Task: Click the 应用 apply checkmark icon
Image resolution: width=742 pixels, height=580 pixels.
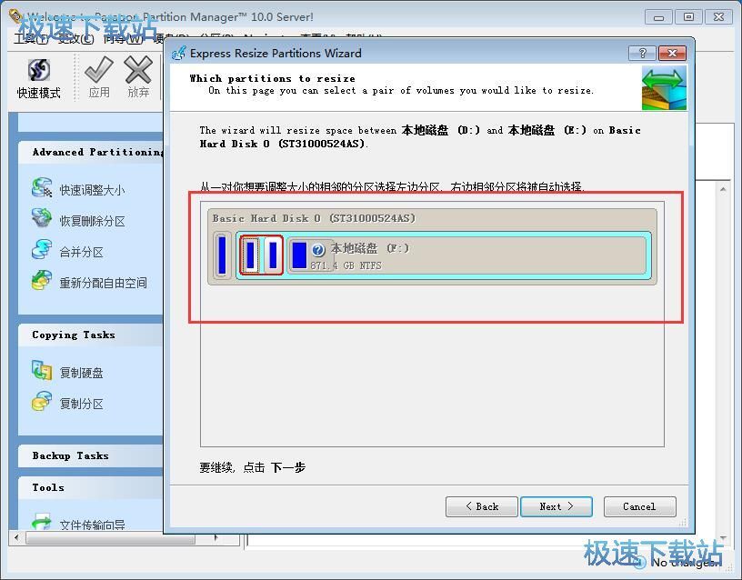Action: (99, 69)
